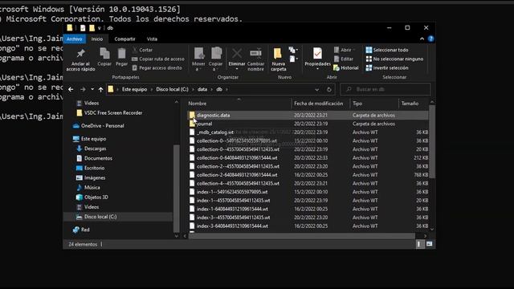Click the file list horizontal scrollbar

[x=302, y=236]
